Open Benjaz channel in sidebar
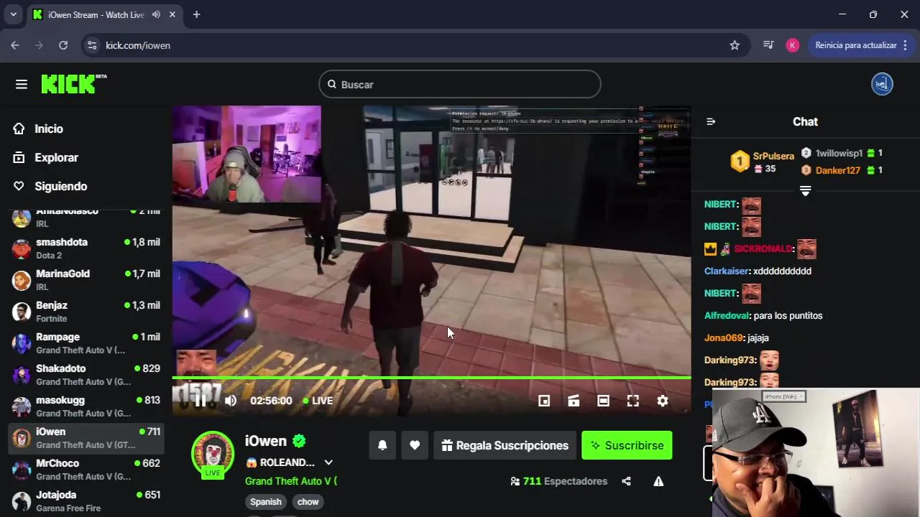This screenshot has width=920, height=517. tap(86, 312)
